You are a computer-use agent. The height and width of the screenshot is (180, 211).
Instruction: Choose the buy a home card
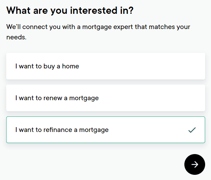[105, 66]
